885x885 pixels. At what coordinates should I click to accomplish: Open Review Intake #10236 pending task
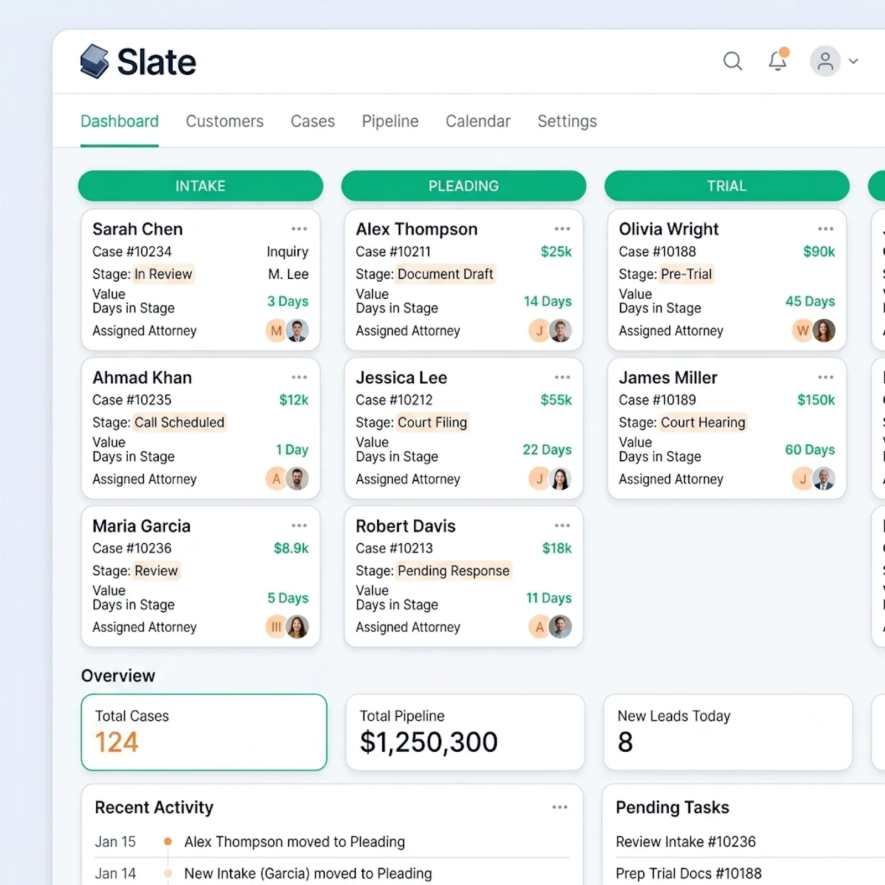686,842
